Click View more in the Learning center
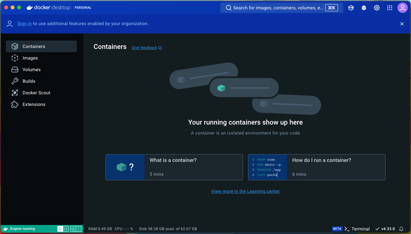 246,191
